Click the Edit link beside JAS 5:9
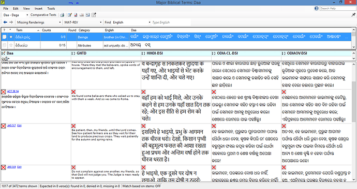The height and width of the screenshot is (189, 357). (19, 167)
